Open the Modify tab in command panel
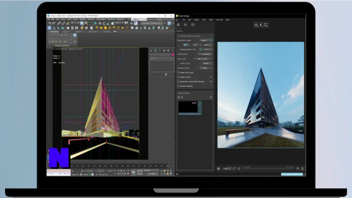 click(x=155, y=51)
